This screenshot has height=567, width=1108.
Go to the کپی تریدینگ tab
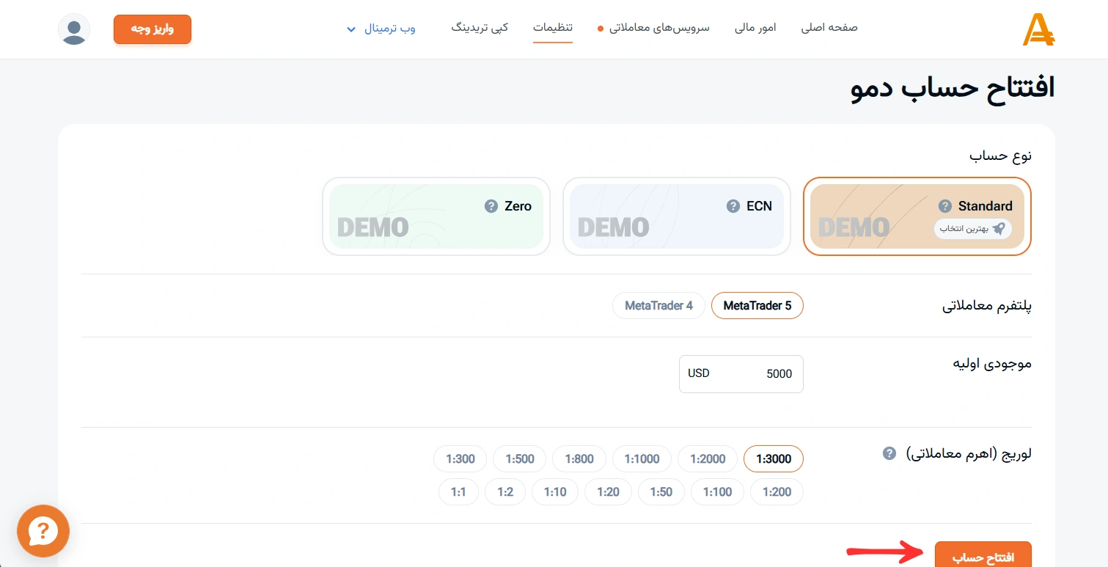480,28
